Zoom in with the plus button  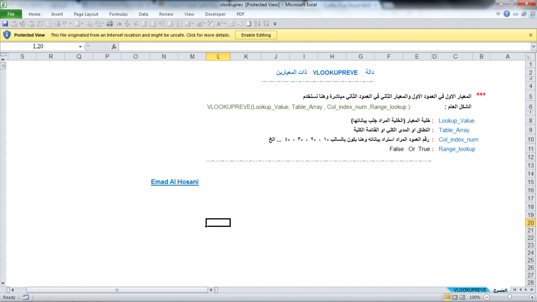click(532, 297)
